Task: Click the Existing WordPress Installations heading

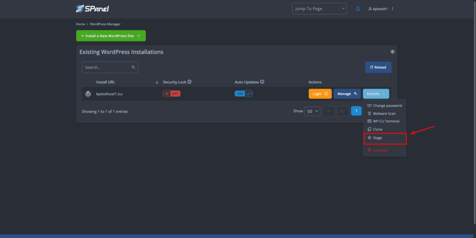Action: [121, 52]
